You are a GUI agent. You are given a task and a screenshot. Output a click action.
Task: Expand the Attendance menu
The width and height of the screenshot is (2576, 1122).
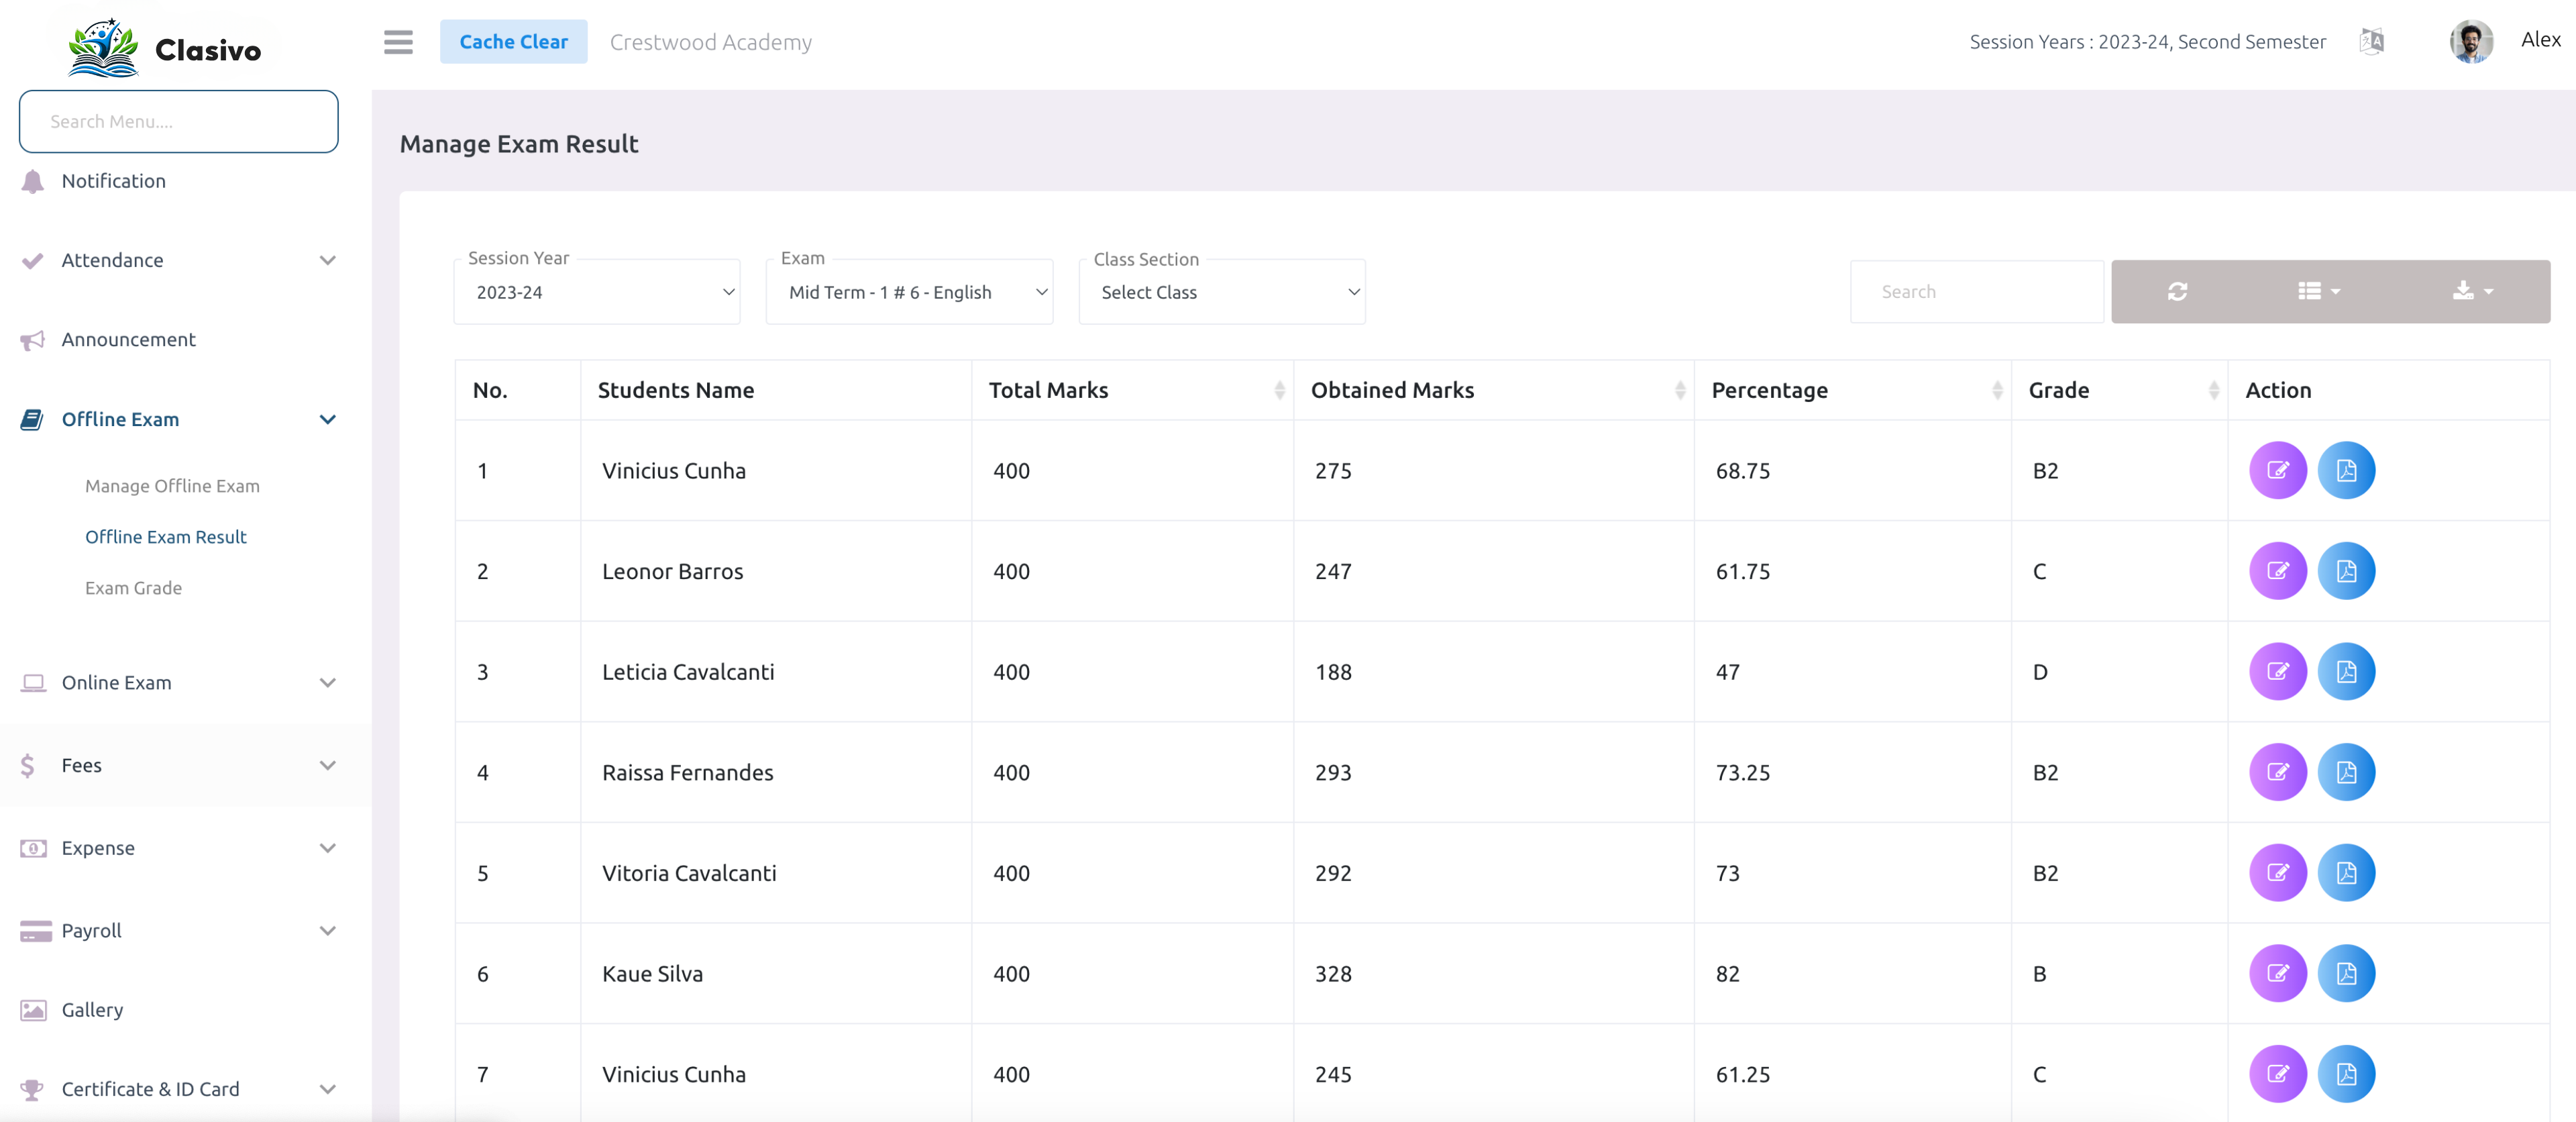tap(178, 260)
